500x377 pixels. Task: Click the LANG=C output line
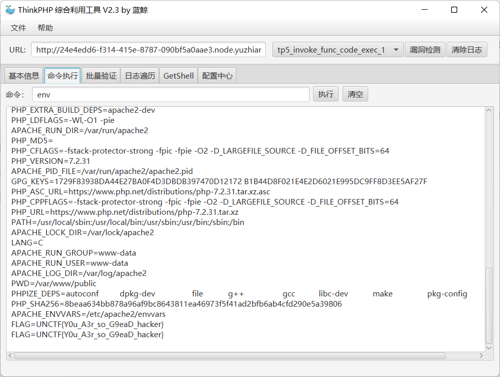pyautogui.click(x=27, y=242)
